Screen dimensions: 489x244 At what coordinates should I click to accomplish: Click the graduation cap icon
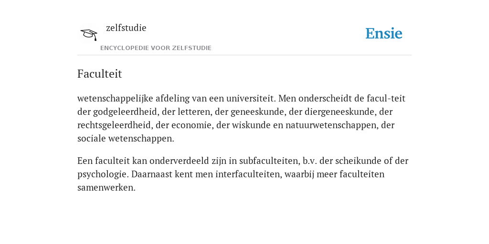89,34
